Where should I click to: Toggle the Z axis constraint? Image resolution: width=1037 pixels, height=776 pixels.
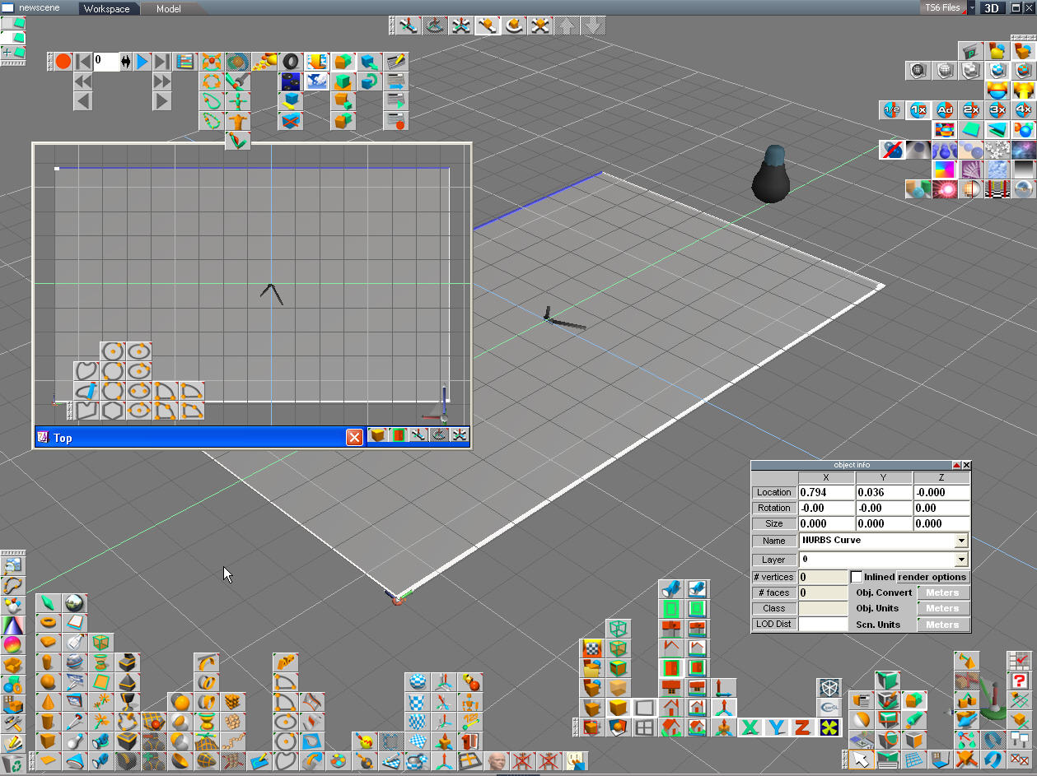tap(803, 727)
